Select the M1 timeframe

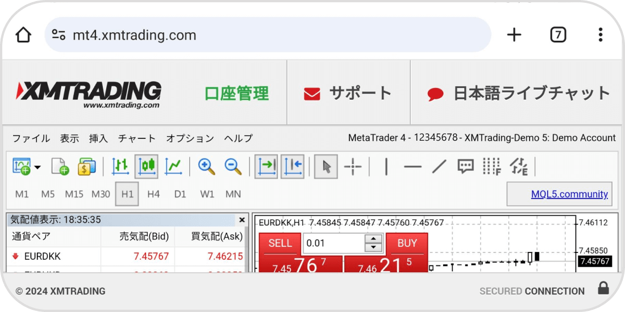tap(22, 194)
